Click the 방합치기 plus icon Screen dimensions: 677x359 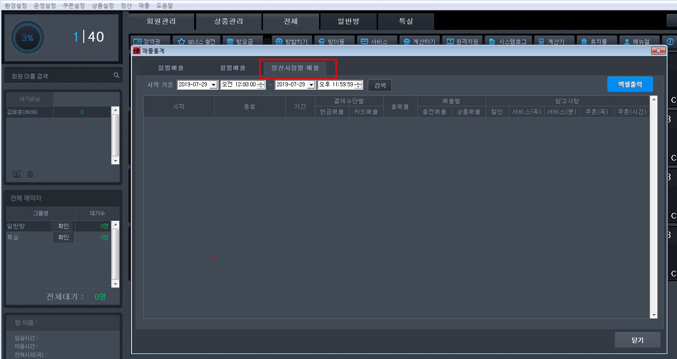click(x=279, y=42)
